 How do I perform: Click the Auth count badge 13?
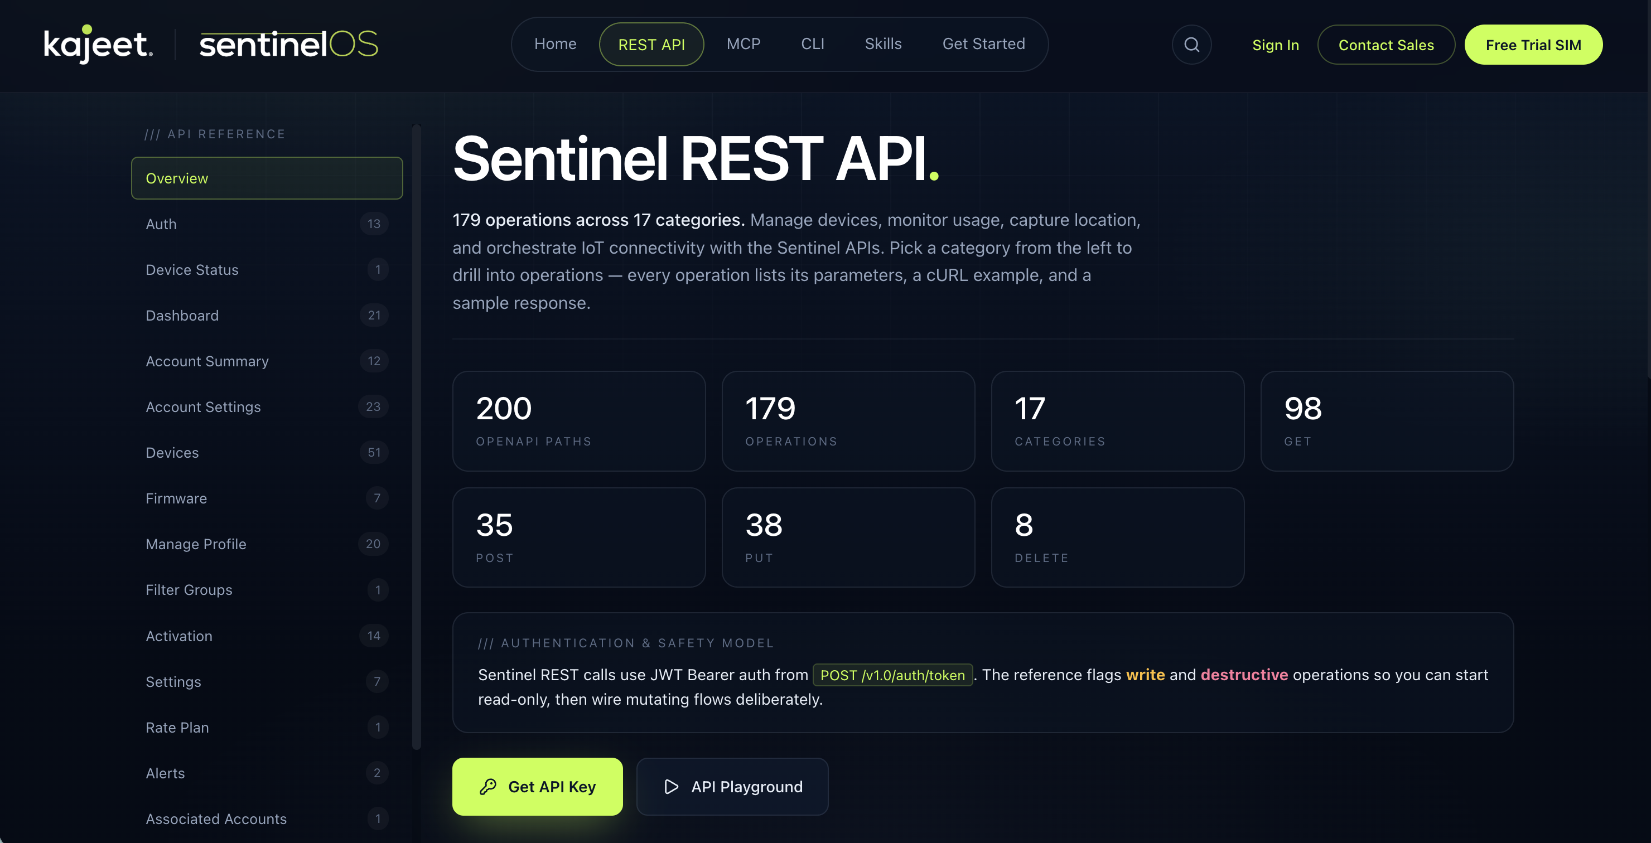(x=374, y=224)
